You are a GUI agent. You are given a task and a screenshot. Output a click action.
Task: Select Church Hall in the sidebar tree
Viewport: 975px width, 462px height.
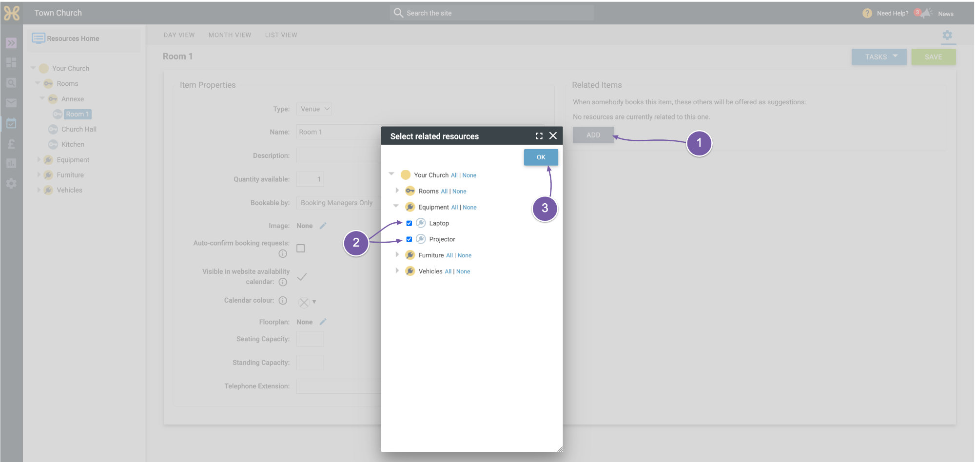coord(79,129)
